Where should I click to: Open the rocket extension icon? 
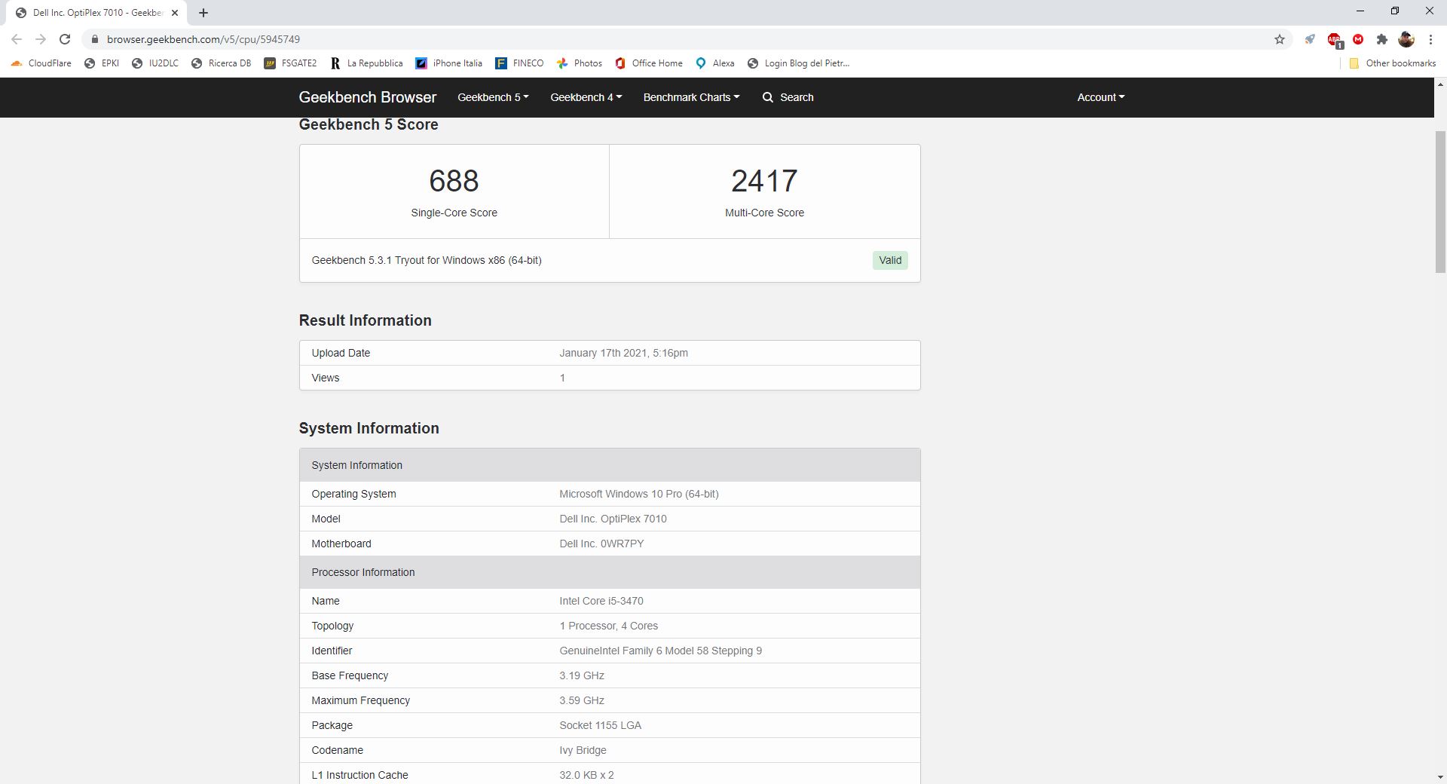(1310, 39)
